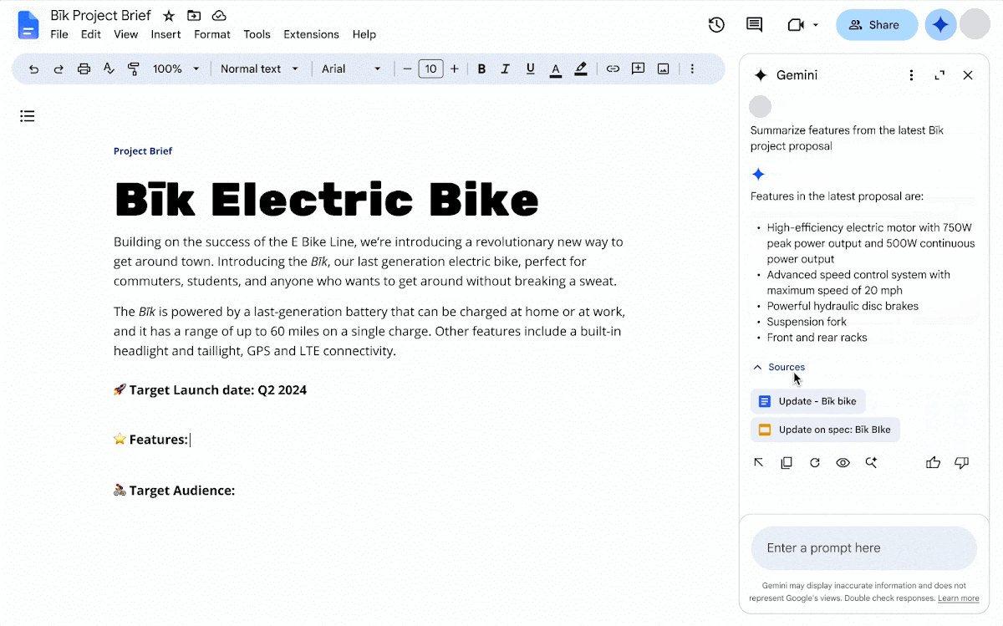Open the zoom level dropdown

pos(176,69)
